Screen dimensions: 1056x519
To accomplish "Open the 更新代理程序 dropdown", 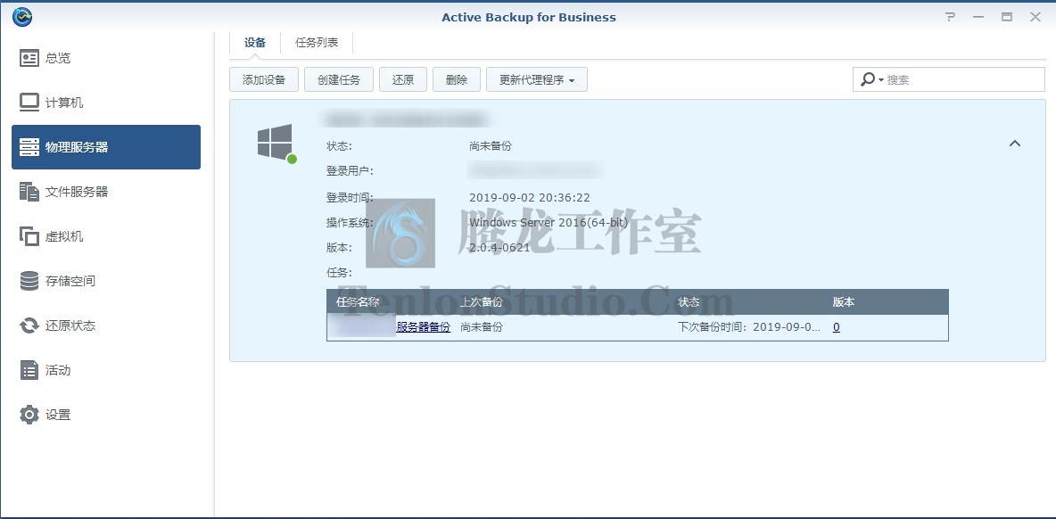I will pos(537,79).
